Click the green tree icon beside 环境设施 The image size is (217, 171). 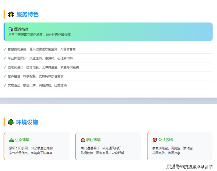coord(11,122)
